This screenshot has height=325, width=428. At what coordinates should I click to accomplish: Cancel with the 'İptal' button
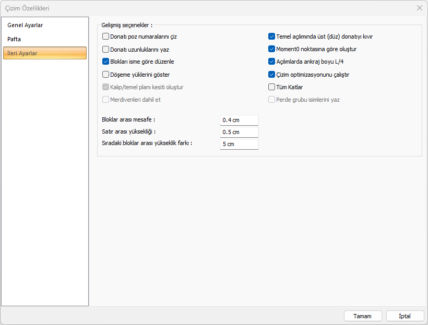[x=405, y=316]
